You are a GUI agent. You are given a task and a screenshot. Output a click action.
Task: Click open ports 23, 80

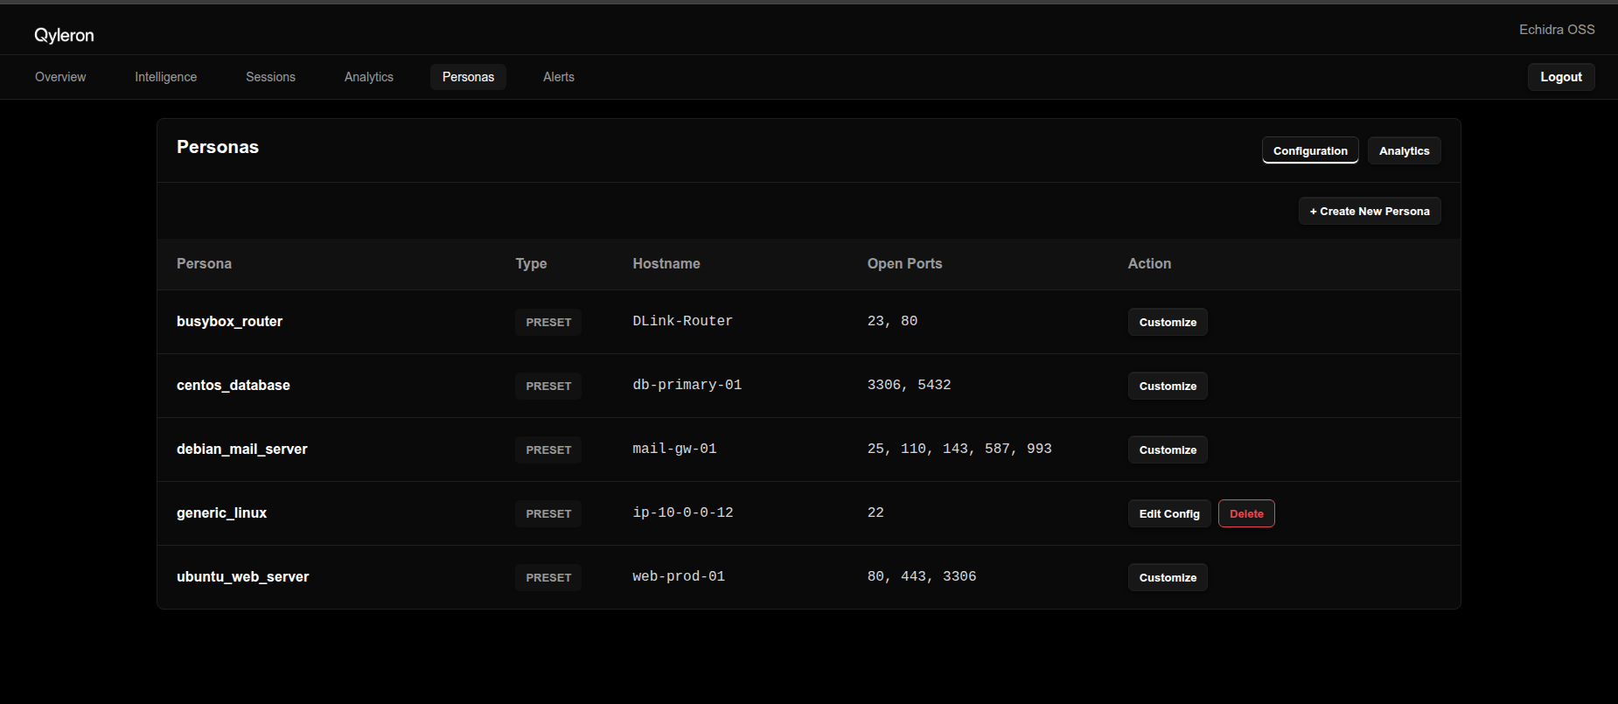tap(892, 321)
